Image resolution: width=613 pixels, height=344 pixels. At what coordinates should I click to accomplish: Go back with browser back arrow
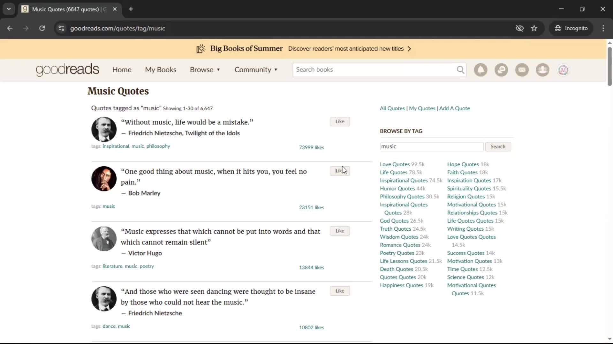coord(10,28)
